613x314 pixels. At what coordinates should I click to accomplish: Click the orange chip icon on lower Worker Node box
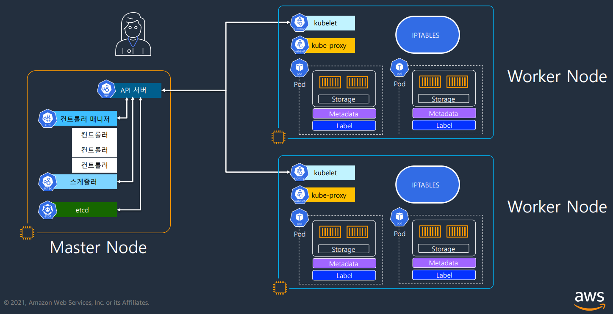[280, 288]
